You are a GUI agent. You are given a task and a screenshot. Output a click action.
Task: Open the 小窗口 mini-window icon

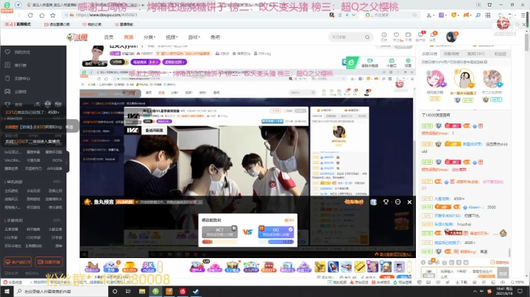tap(392, 62)
